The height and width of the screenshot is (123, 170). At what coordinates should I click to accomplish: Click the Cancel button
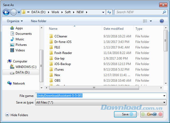click(151, 114)
